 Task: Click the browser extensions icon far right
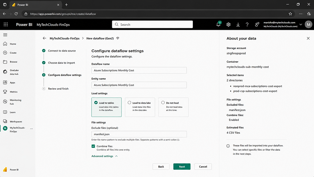coord(309,14)
